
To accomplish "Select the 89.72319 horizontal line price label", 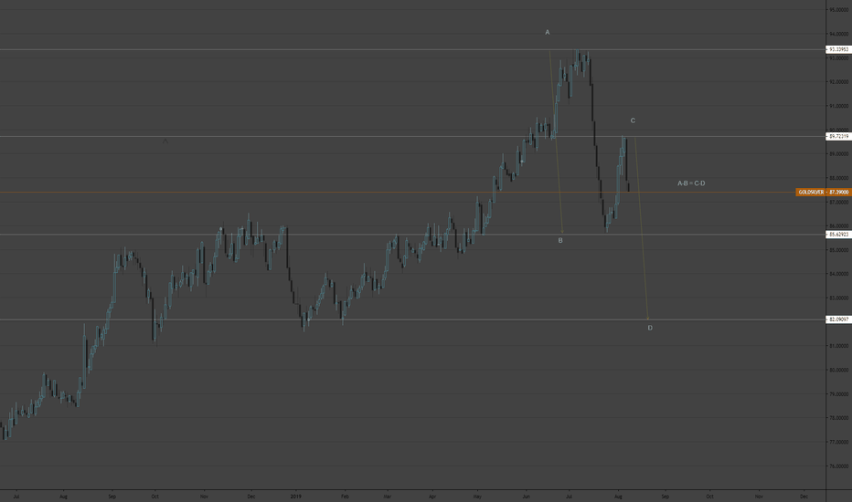I will (838, 136).
